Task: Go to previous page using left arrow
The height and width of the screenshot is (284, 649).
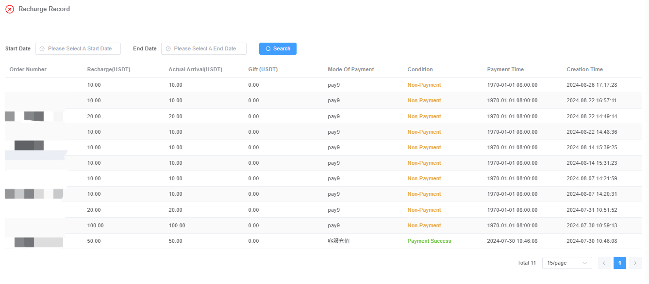Action: click(x=604, y=263)
